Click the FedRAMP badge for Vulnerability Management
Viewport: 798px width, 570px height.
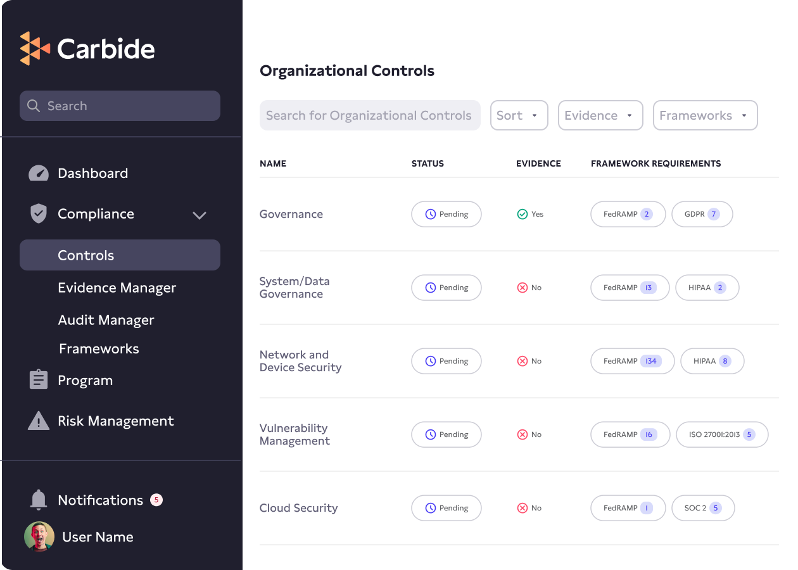coord(630,434)
